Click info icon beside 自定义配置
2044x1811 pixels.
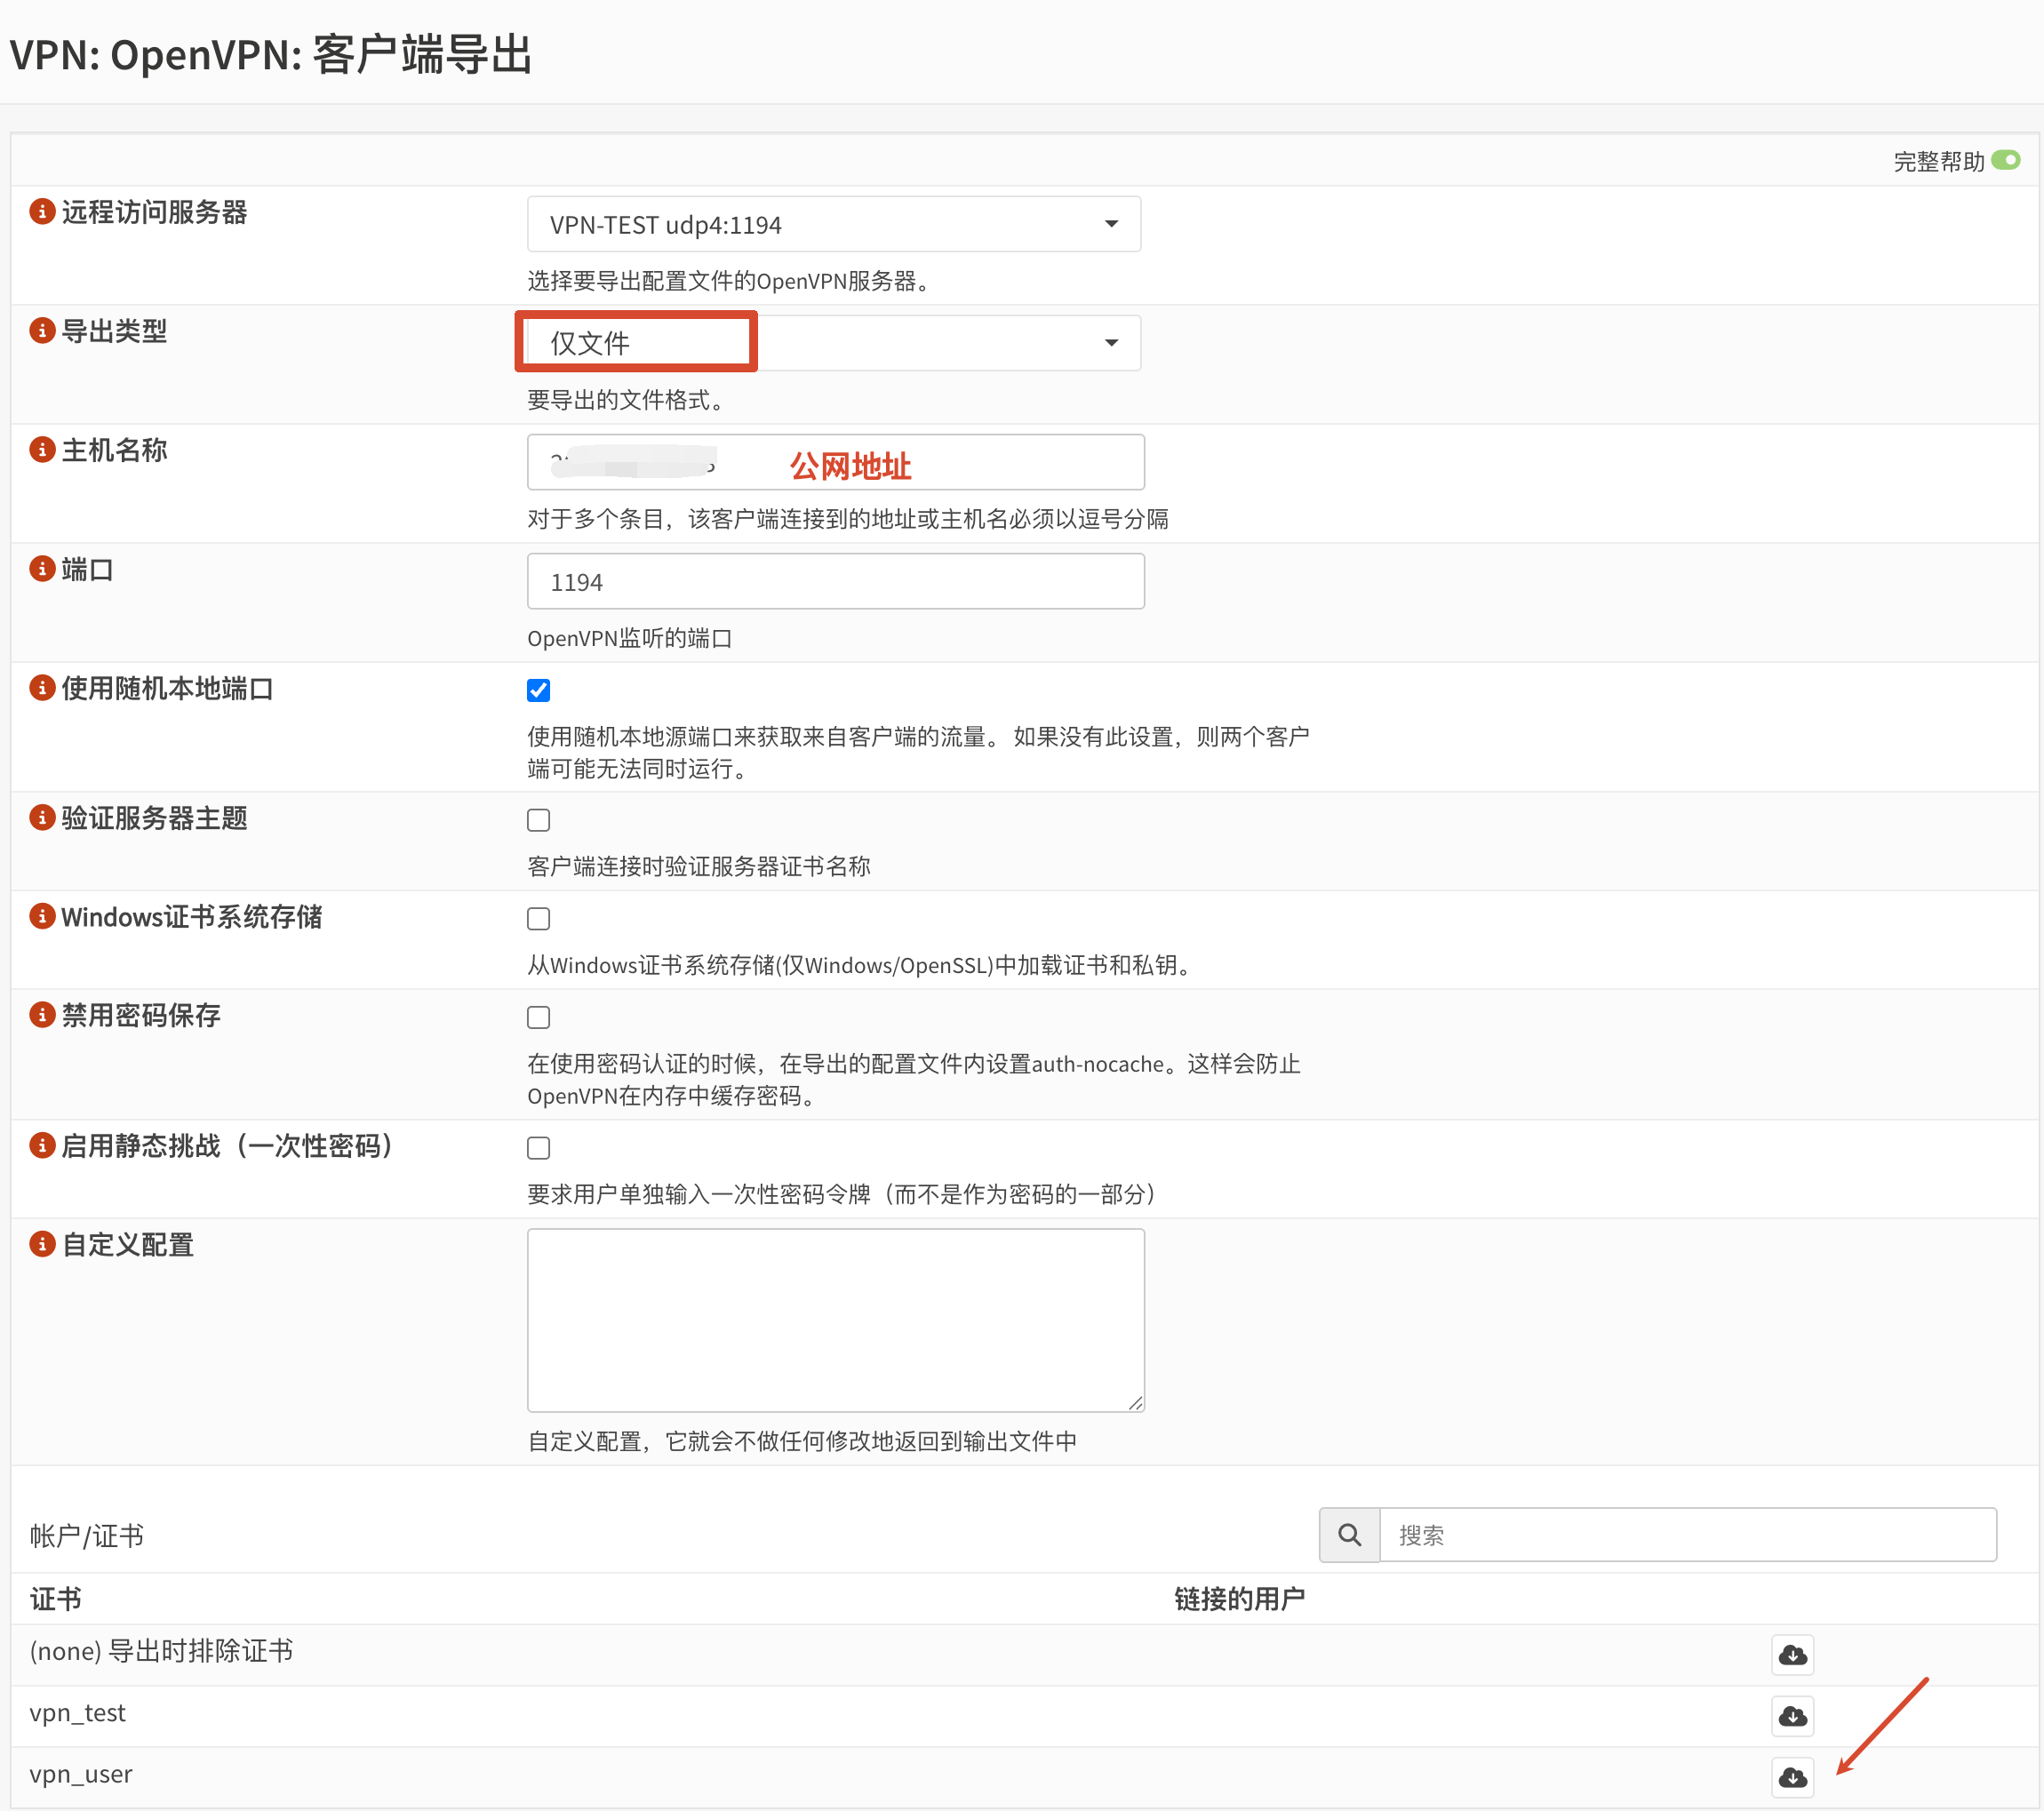(42, 1244)
